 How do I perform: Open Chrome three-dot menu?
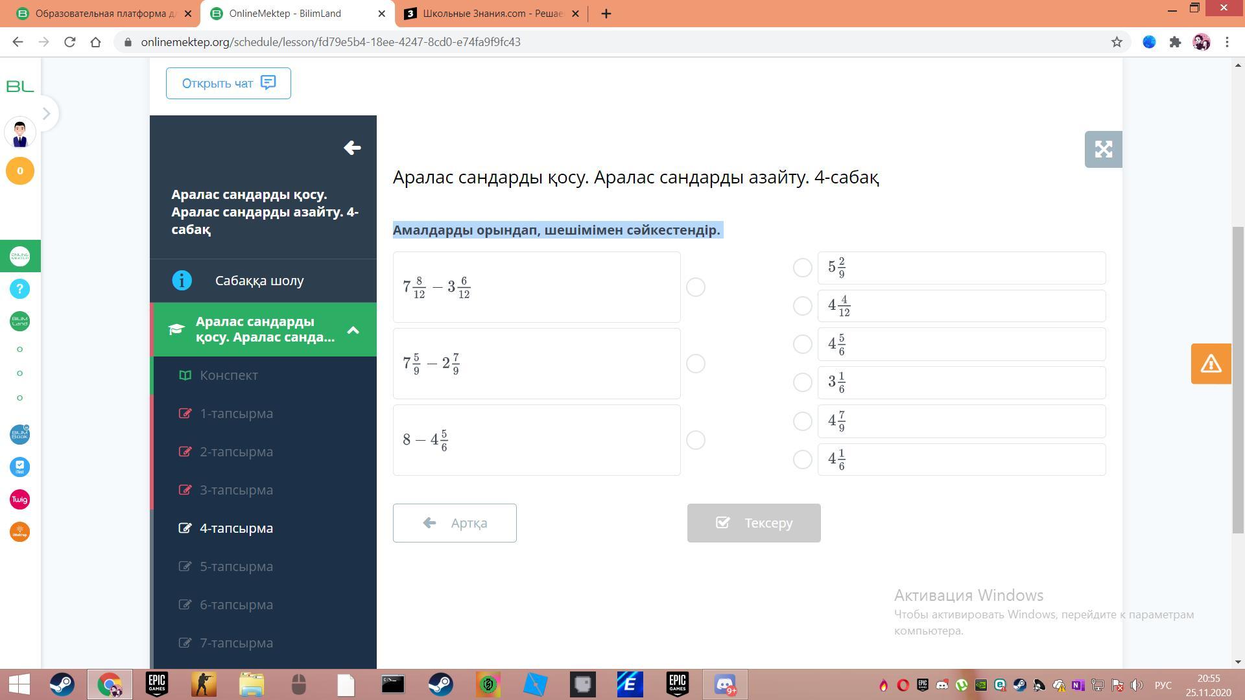click(1227, 42)
